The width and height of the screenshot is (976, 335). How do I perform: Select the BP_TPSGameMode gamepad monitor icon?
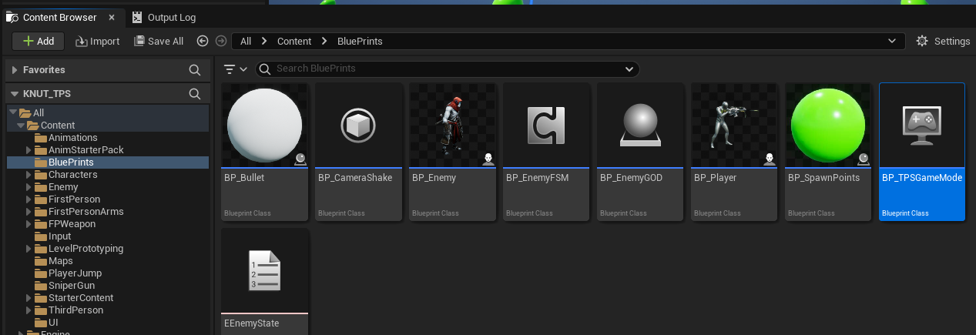click(x=923, y=125)
